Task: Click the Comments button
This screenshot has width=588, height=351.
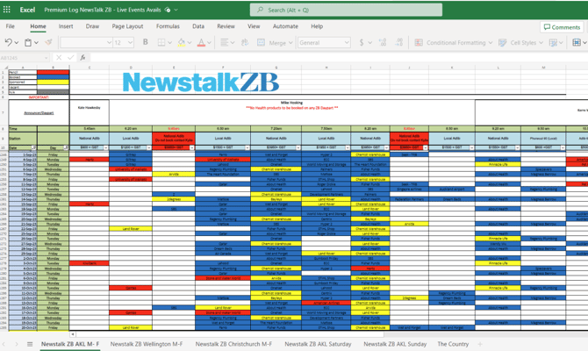Action: click(562, 27)
